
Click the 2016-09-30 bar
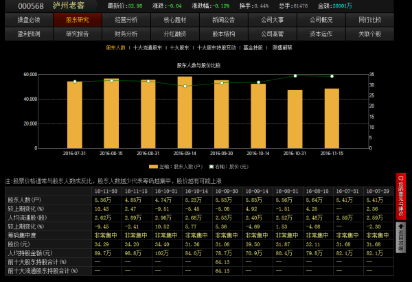point(222,114)
